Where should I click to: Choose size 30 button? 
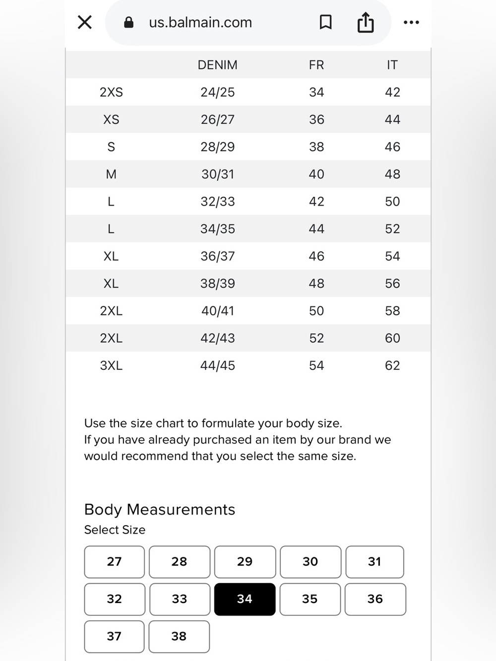[x=310, y=562]
